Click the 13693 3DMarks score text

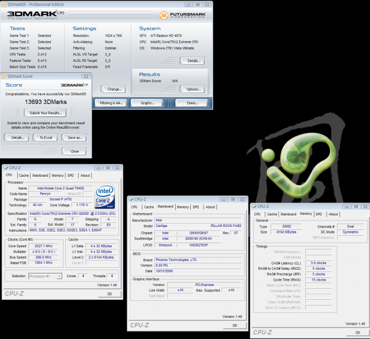(x=46, y=102)
